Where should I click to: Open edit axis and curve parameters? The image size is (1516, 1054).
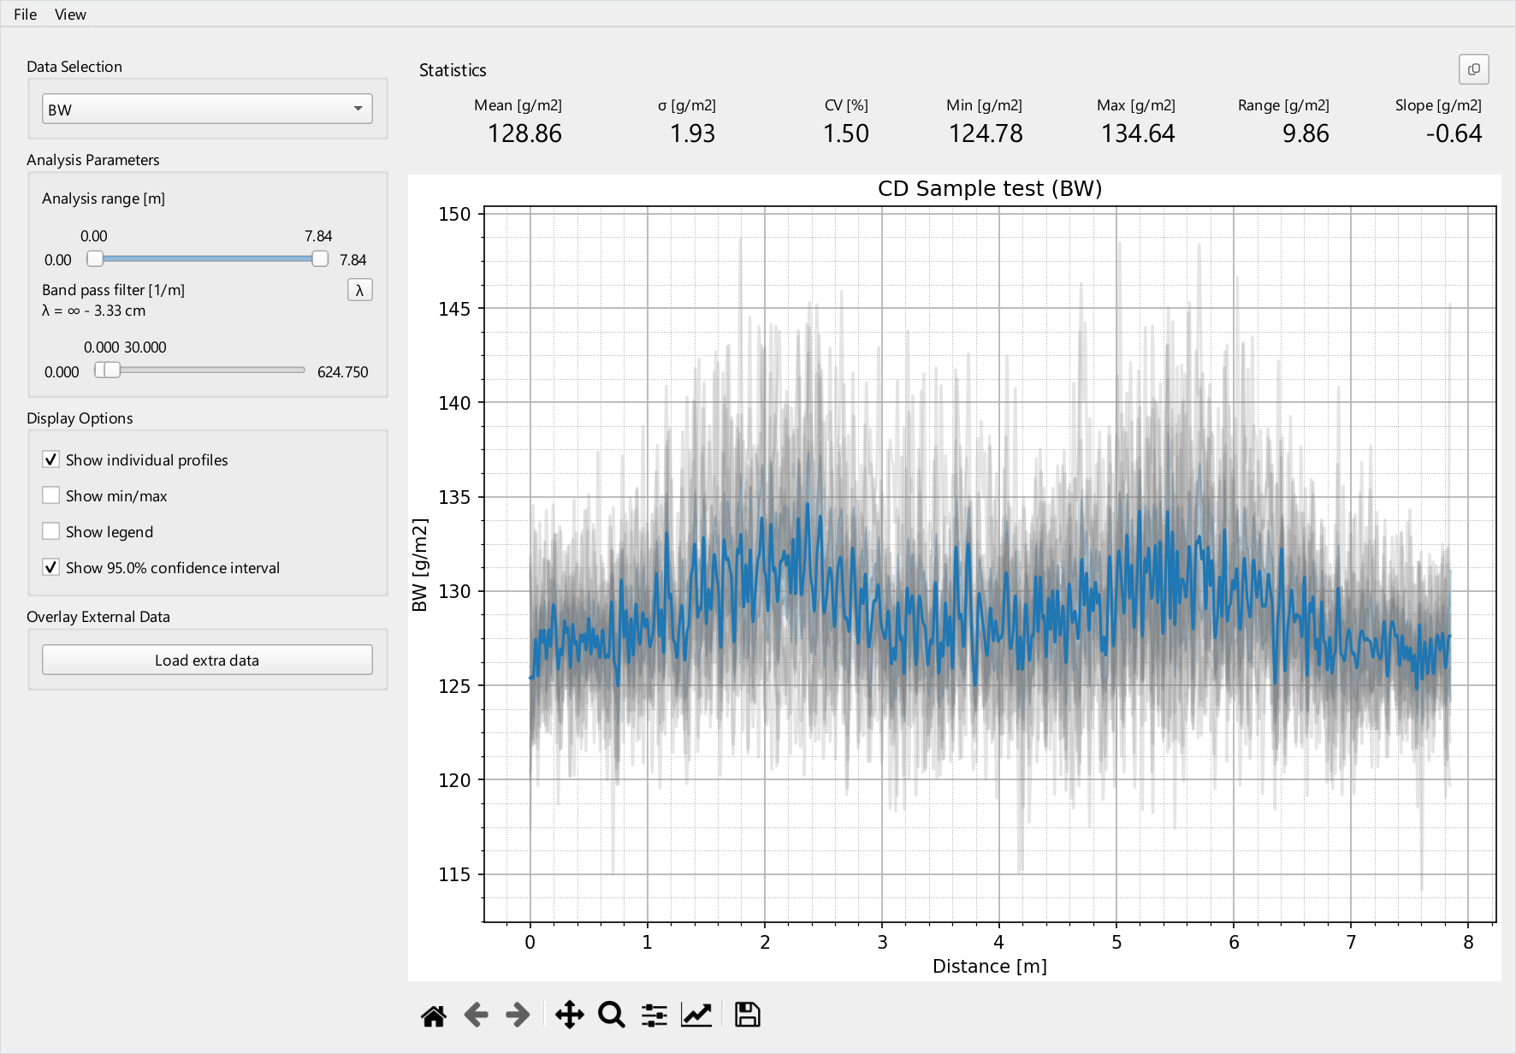click(x=696, y=1016)
